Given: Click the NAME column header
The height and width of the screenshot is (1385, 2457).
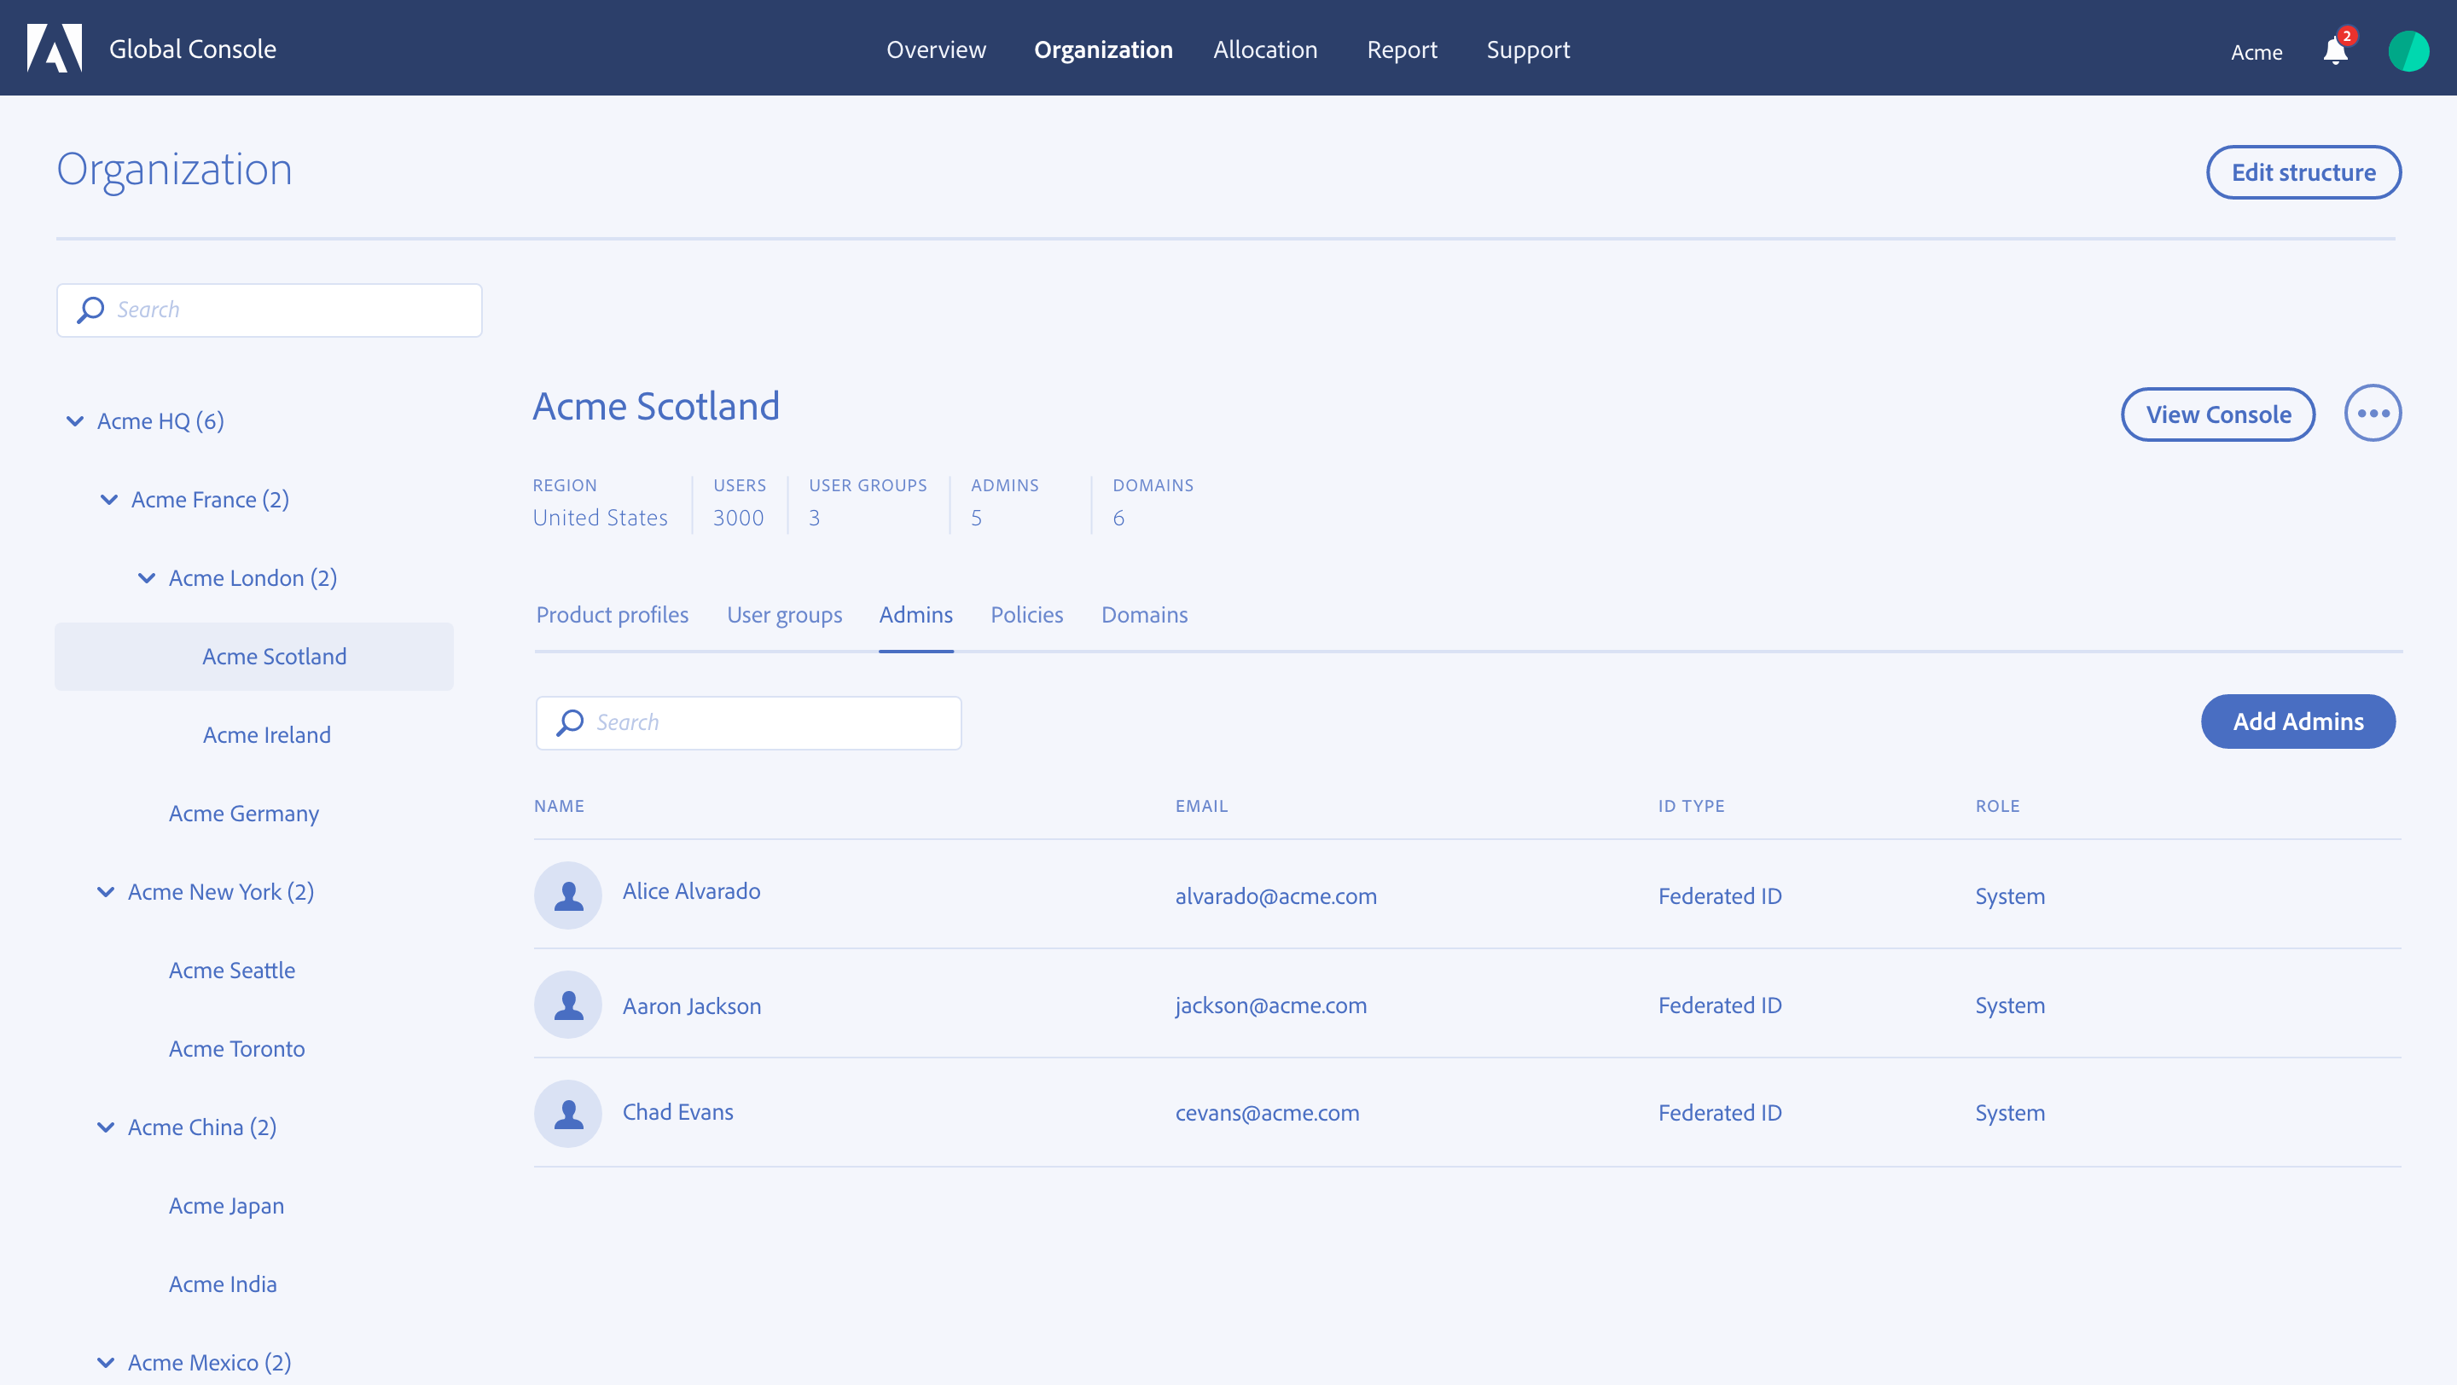Looking at the screenshot, I should pyautogui.click(x=559, y=805).
